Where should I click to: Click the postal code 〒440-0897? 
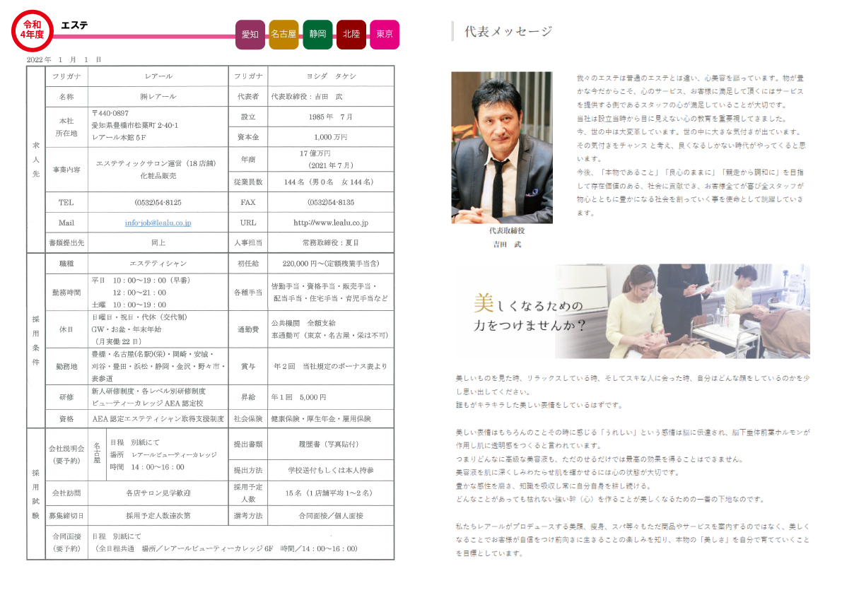(110, 113)
